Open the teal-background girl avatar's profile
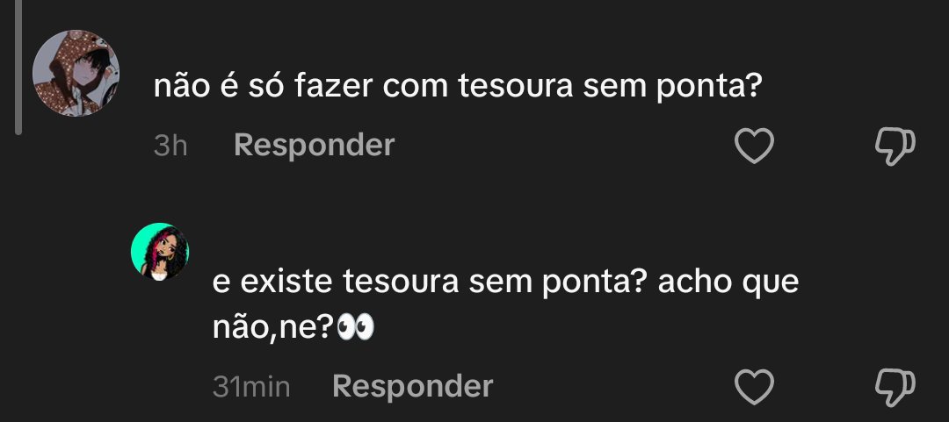This screenshot has height=422, width=949. click(160, 252)
